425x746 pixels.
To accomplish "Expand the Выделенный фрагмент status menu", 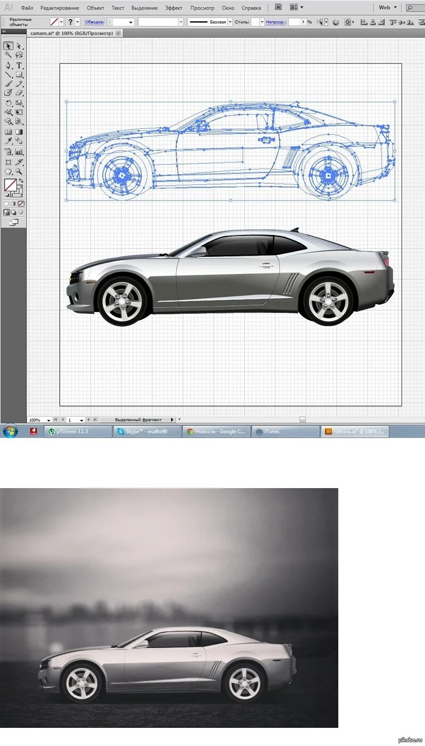I will [x=172, y=419].
